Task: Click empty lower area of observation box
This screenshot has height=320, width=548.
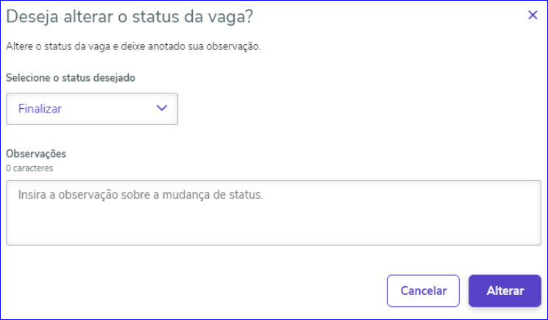Action: (274, 227)
